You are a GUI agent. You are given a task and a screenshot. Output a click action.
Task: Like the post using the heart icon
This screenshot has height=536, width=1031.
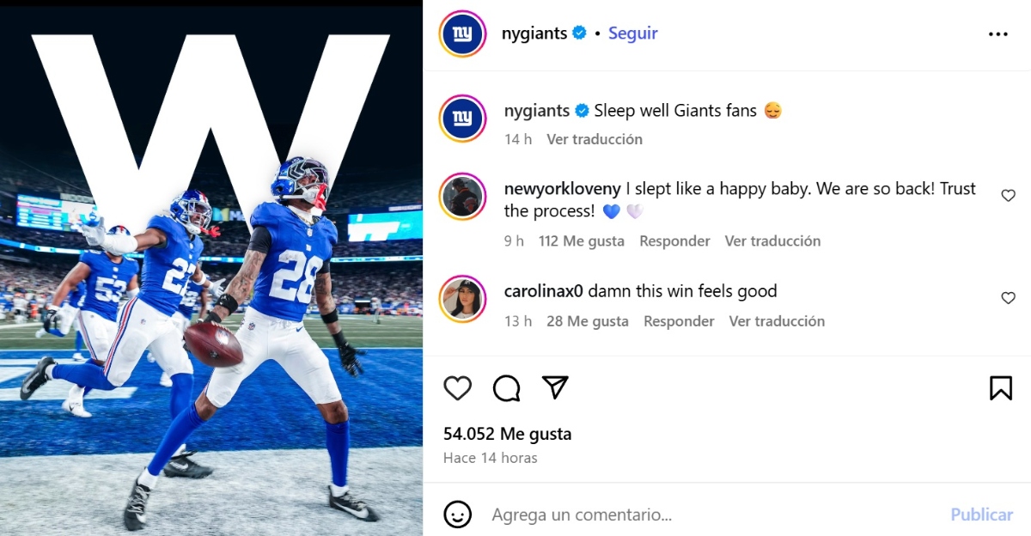[458, 388]
